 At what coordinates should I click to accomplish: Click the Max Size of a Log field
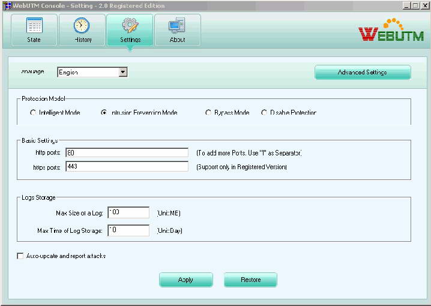[x=128, y=212]
